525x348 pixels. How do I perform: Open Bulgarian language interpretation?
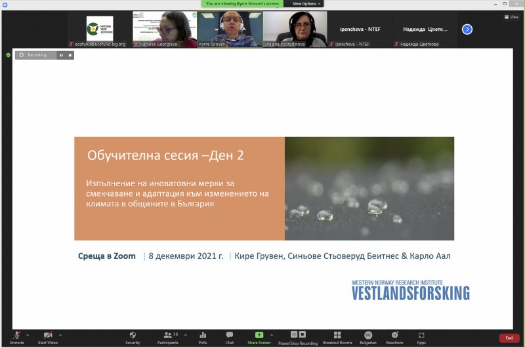pos(368,336)
